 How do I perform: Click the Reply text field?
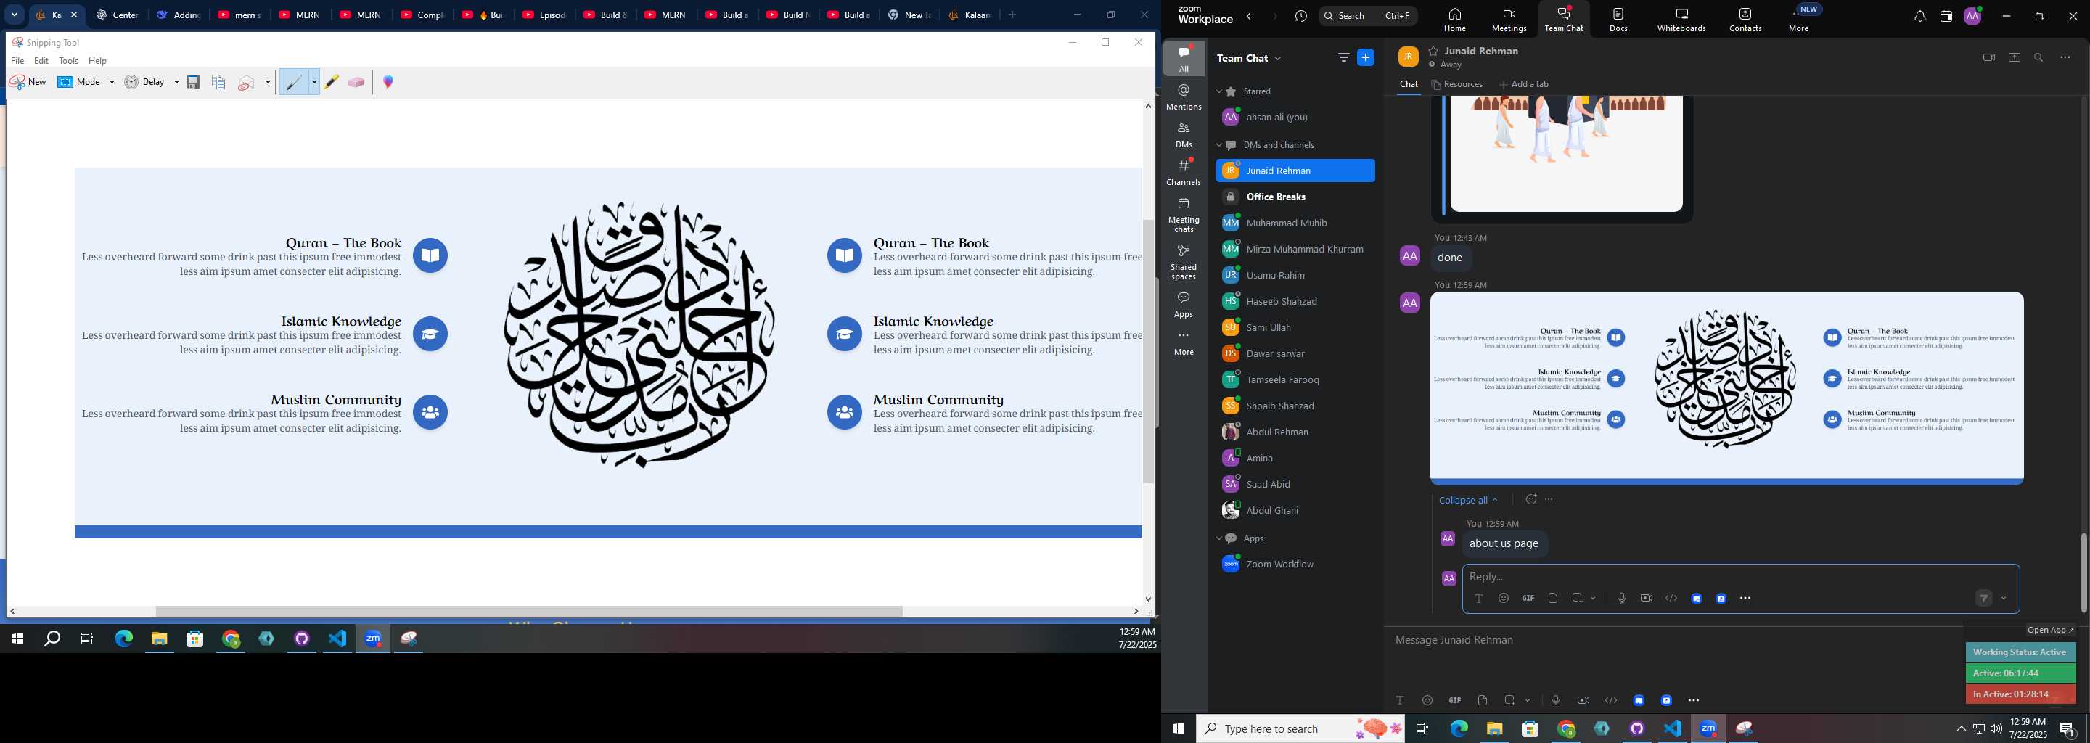(x=1740, y=577)
